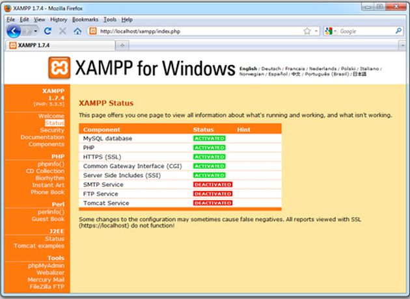The width and height of the screenshot is (410, 299).
Task: Open the Guest Book link
Action: [x=48, y=219]
